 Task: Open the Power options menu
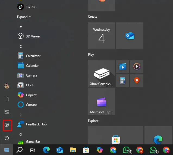click(7, 138)
